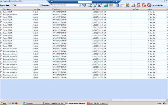Tick the checkbox in the topmost Submit RSS 1 row

pyautogui.click(x=1, y=12)
